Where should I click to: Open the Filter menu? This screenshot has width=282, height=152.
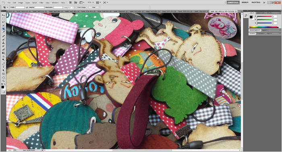coord(41,3)
